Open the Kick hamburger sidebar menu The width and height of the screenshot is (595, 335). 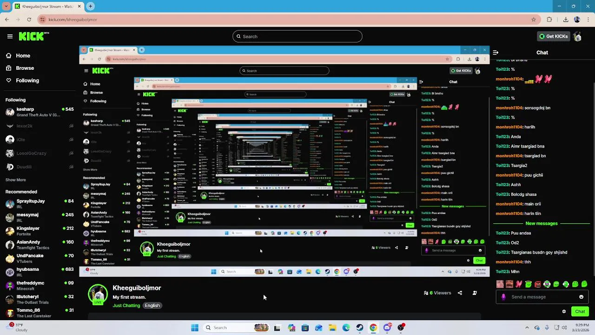coord(10,36)
